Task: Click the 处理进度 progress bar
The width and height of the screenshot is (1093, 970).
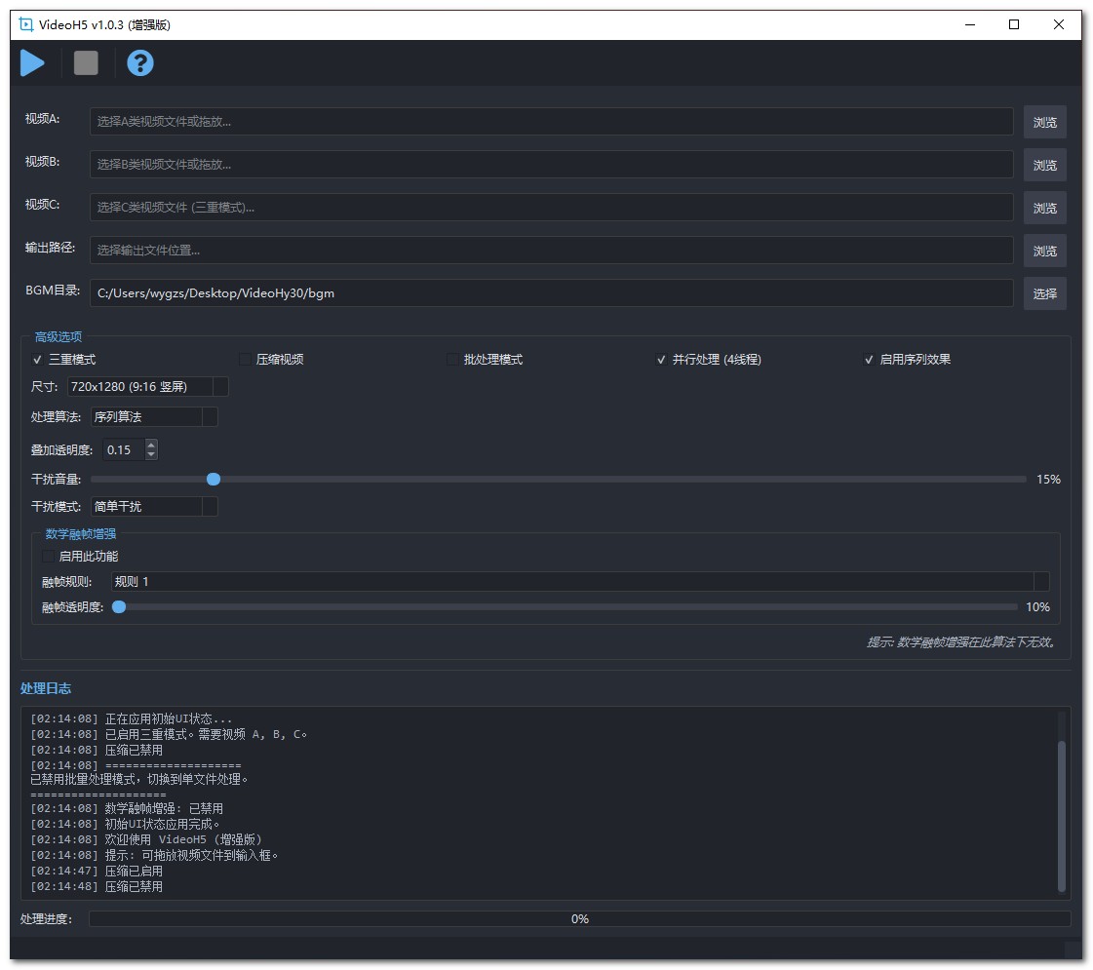Action: (580, 918)
